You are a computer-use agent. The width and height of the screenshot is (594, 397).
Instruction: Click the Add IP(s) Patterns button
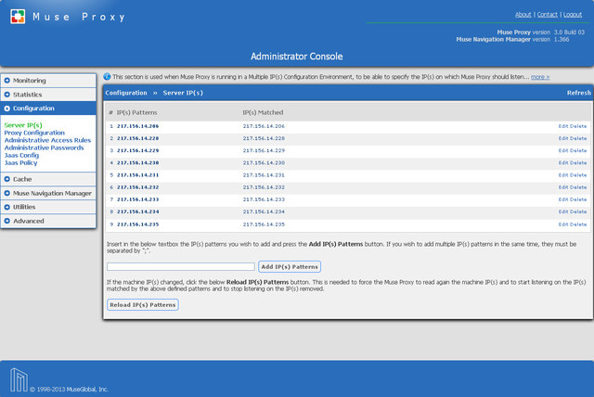(290, 267)
